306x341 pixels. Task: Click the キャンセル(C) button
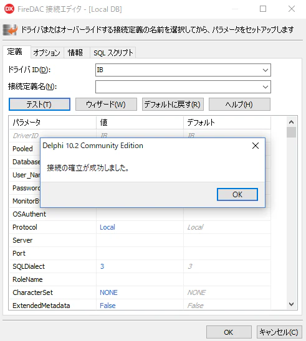(279, 332)
